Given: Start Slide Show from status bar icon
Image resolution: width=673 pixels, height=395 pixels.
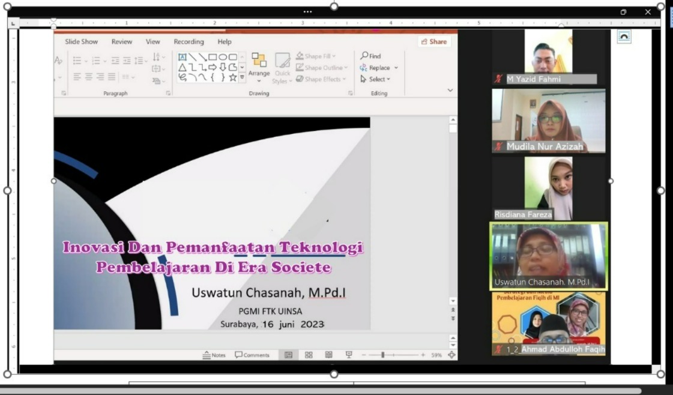Looking at the screenshot, I should [x=349, y=355].
